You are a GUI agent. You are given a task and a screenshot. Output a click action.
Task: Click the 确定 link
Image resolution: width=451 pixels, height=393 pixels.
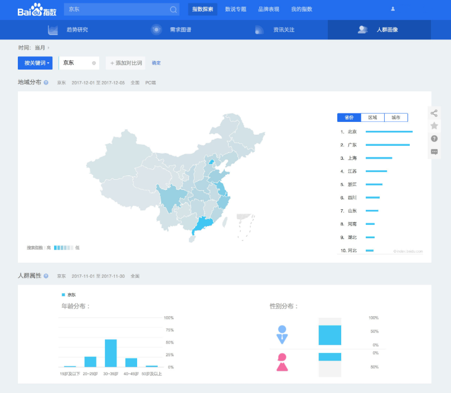click(x=156, y=63)
